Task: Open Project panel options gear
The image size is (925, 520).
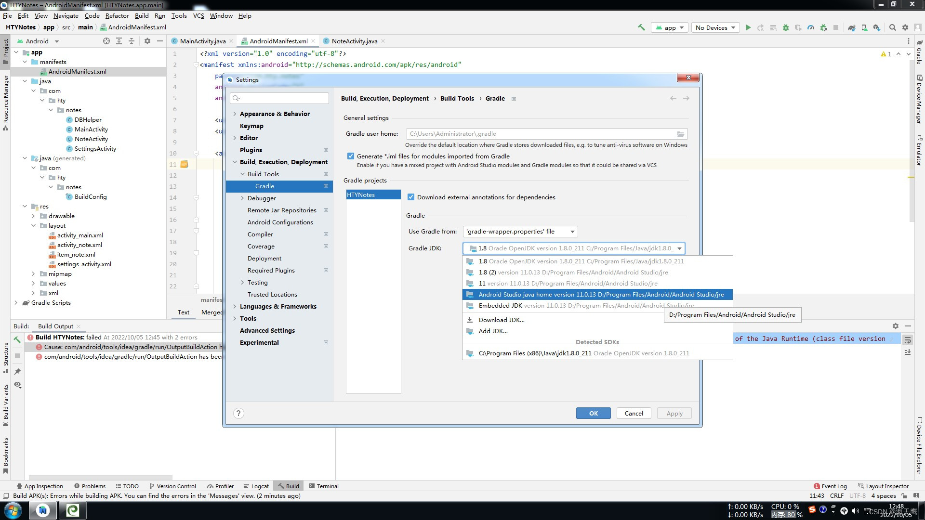Action: tap(147, 41)
